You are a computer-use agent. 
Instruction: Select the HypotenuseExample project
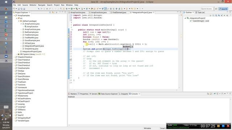[26, 90]
